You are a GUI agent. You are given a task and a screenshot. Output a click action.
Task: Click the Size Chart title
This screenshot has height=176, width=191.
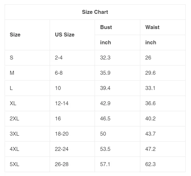(x=95, y=12)
